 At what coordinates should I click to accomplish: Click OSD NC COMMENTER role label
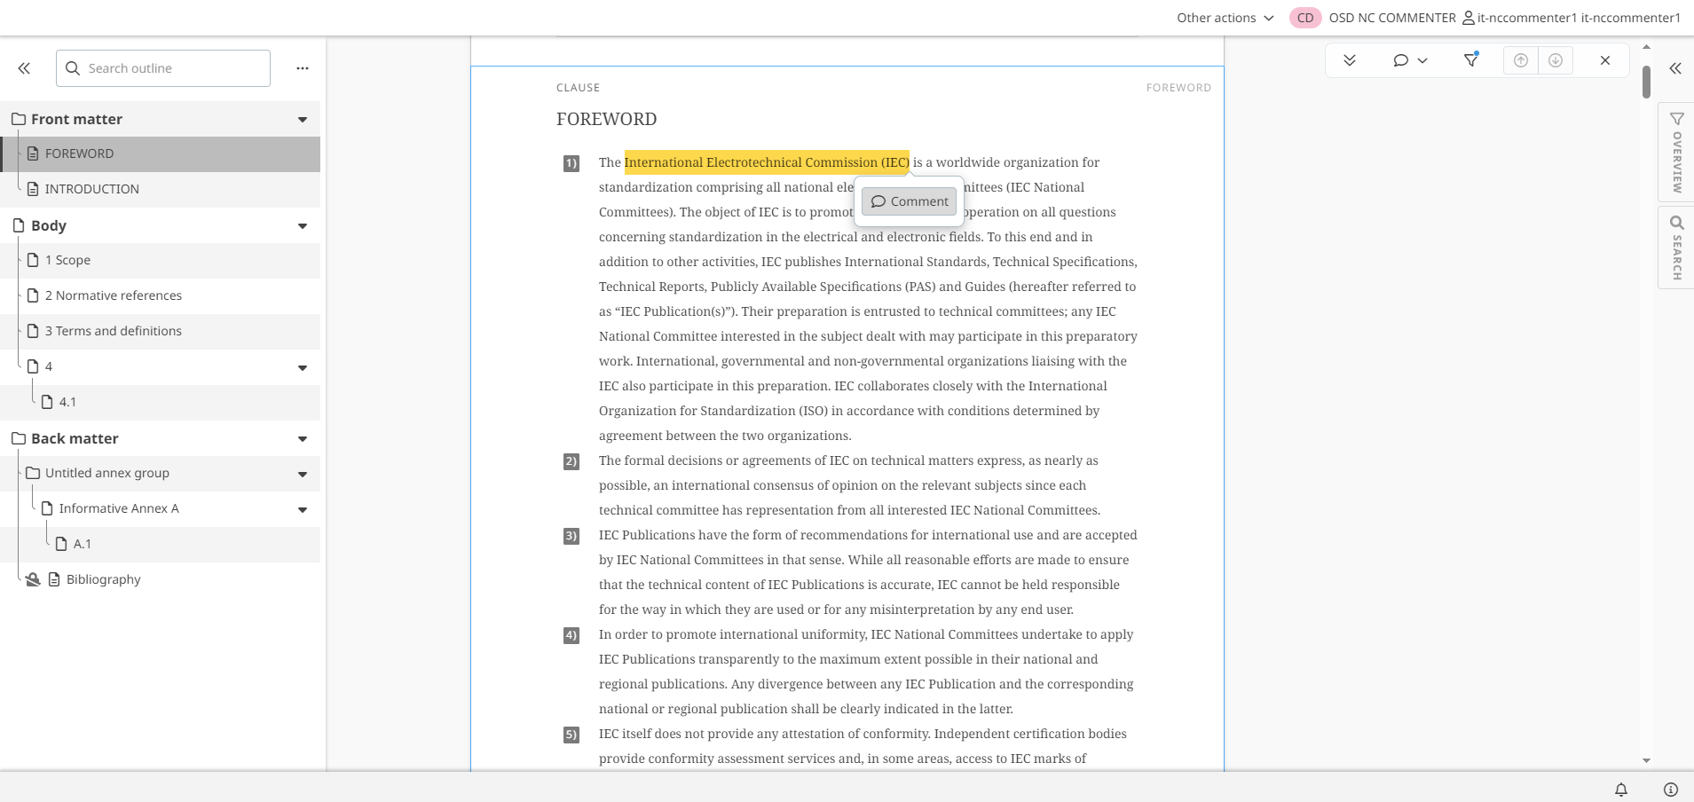1392,18
